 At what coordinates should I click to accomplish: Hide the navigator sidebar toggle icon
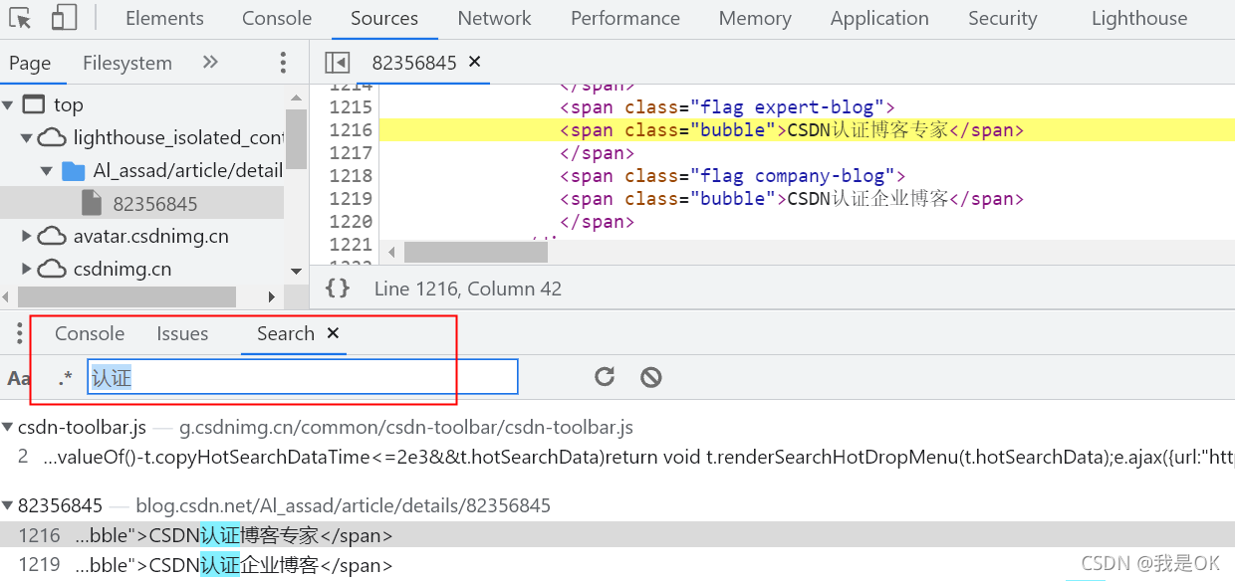pos(338,63)
